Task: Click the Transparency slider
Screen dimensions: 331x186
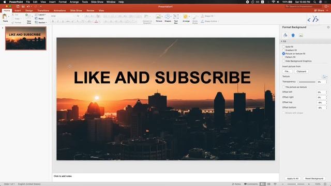Action: click(307, 82)
